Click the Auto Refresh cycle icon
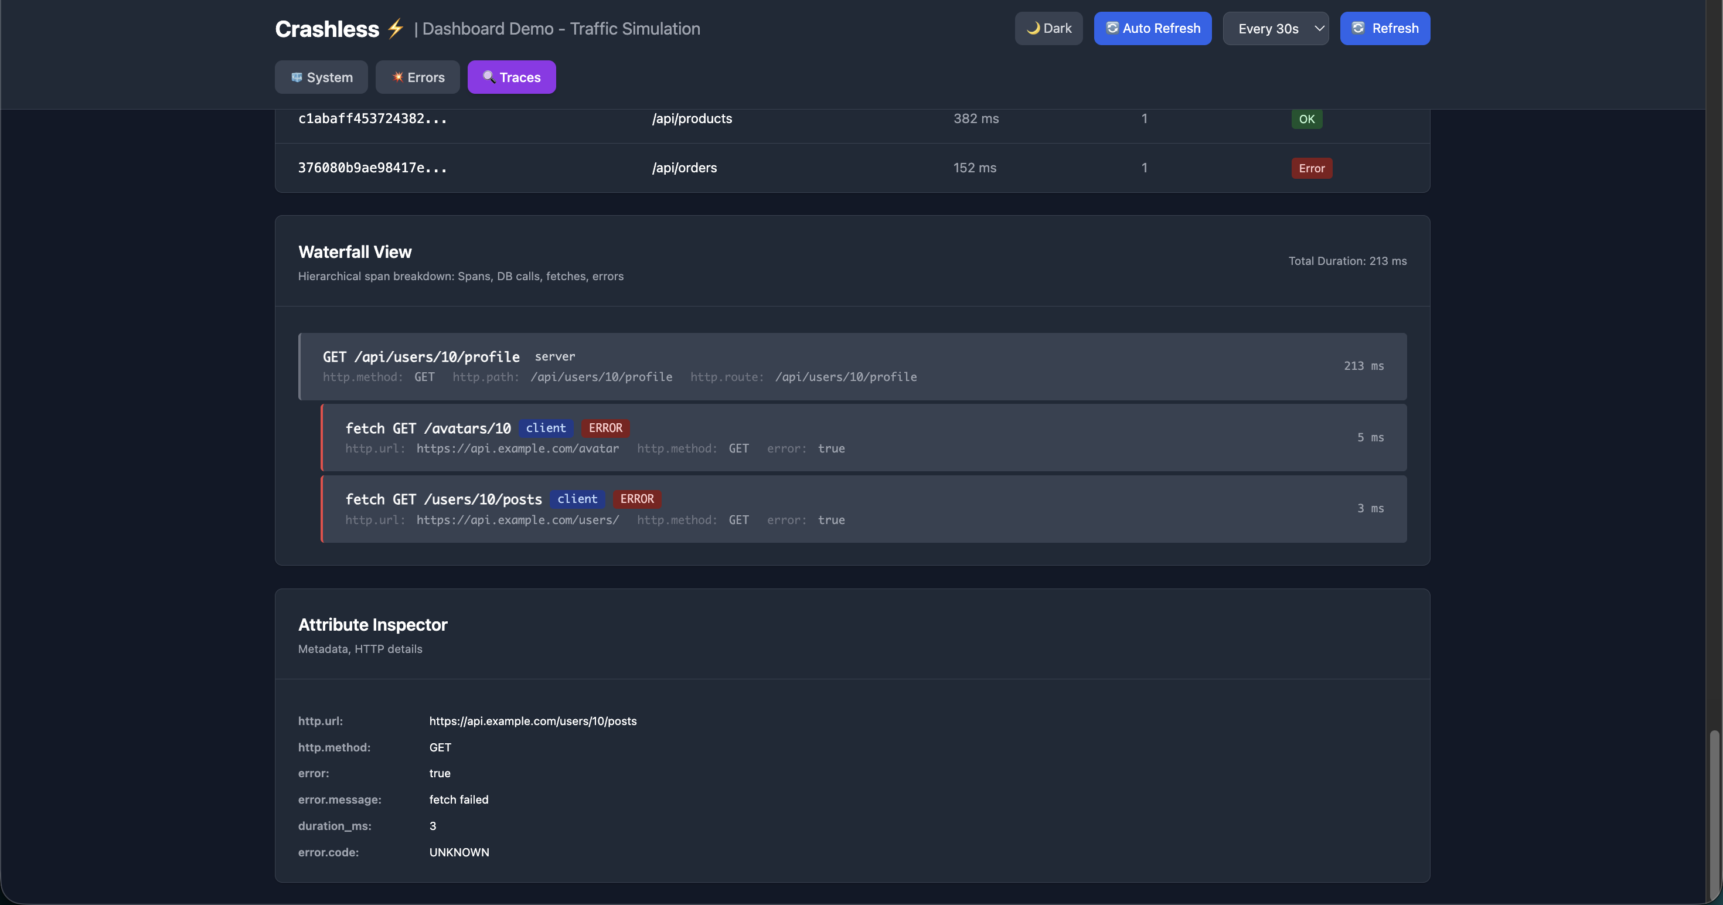Screen dimensions: 1723x905 1112,28
